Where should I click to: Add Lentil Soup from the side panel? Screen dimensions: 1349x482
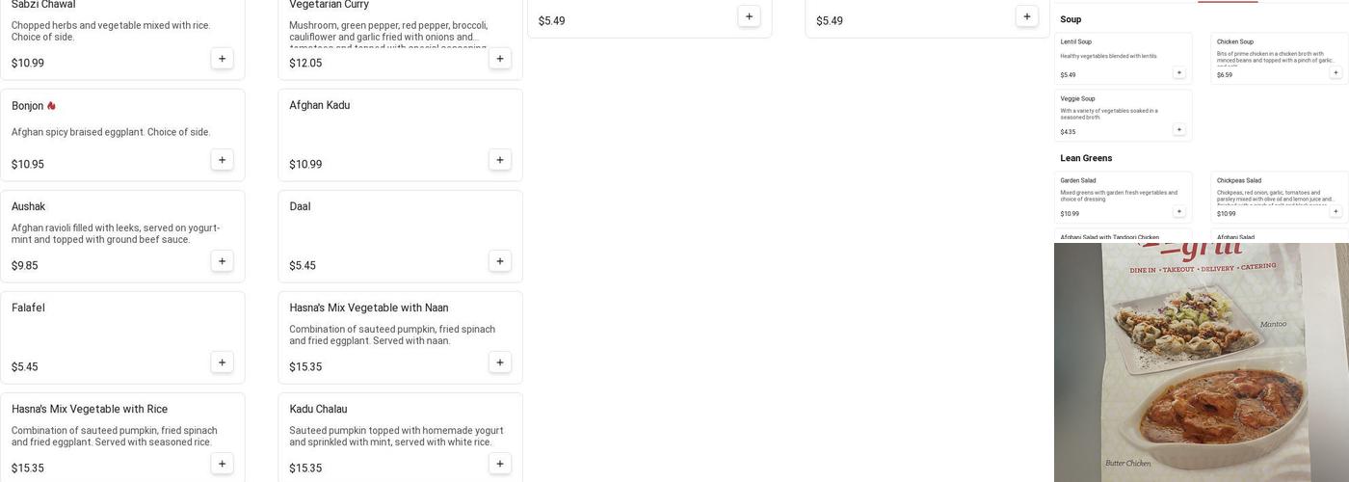pos(1178,72)
